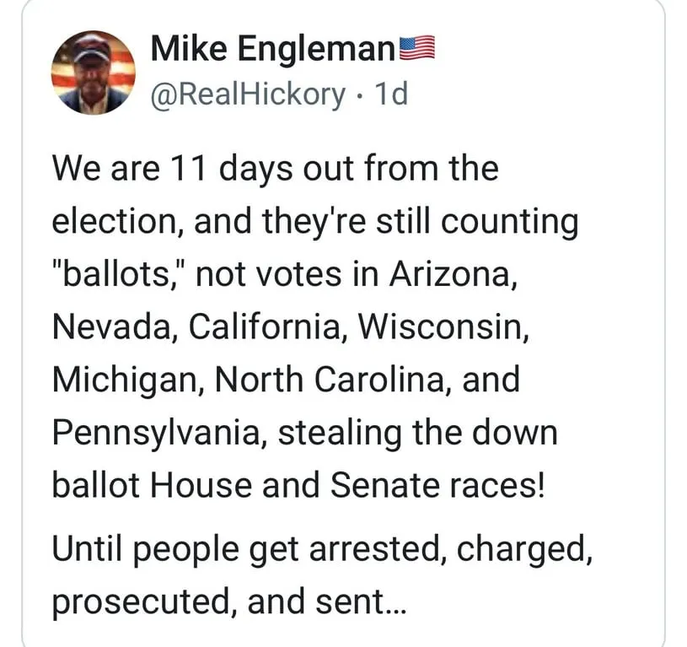Click 'House and Senate races!' text
The height and width of the screenshot is (647, 687).
348,485
